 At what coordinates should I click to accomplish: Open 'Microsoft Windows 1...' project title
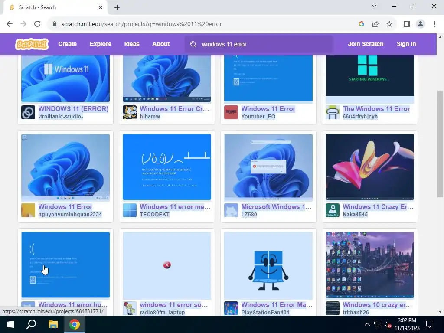276,207
